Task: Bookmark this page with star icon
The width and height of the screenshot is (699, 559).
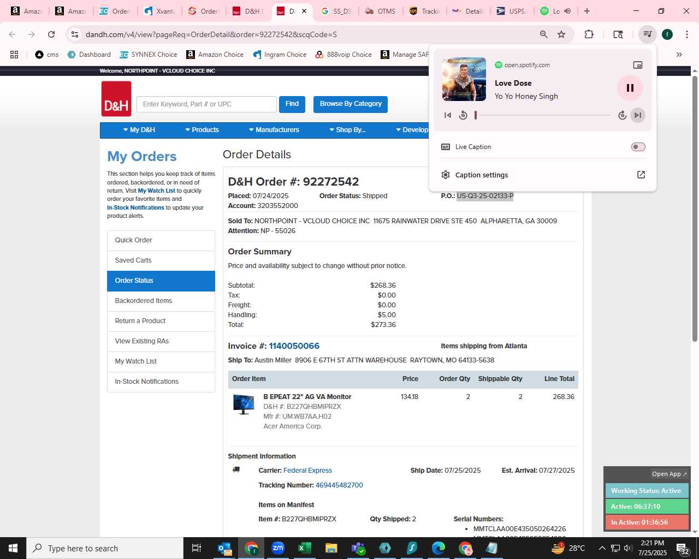Action: point(561,34)
